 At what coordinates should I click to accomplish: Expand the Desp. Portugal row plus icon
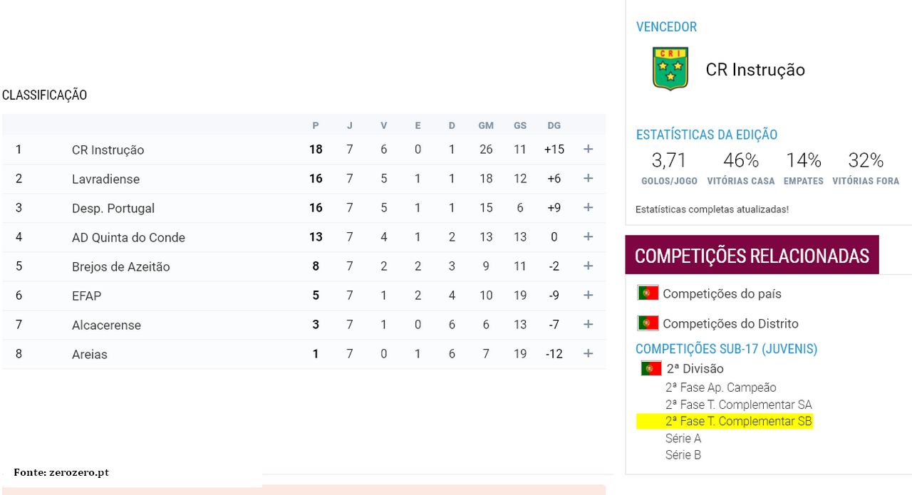coord(588,207)
